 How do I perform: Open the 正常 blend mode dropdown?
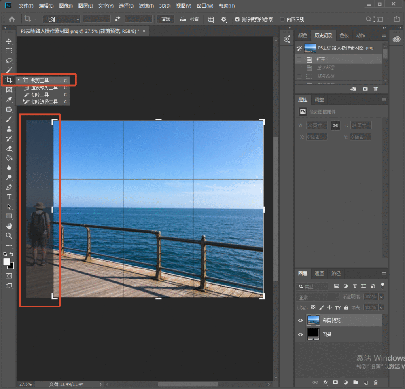(x=318, y=297)
